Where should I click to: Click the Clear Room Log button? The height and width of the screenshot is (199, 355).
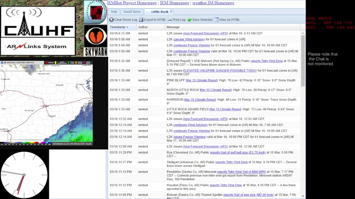point(123,20)
